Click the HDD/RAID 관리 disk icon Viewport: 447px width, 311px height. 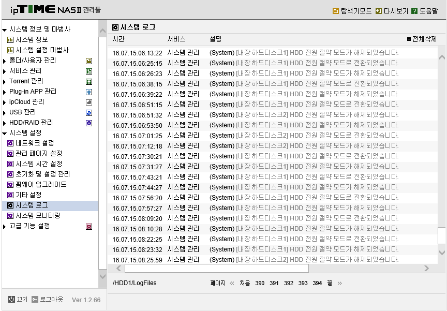pos(89,123)
